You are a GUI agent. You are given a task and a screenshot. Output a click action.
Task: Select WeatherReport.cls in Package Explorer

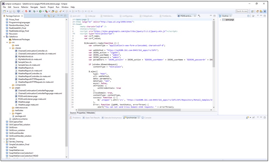tap(26, 68)
